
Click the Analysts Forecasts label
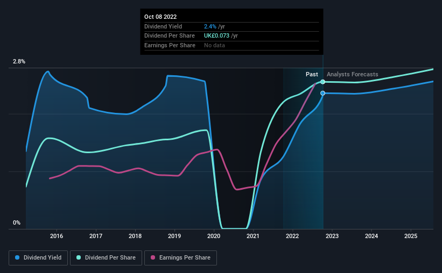click(x=352, y=74)
